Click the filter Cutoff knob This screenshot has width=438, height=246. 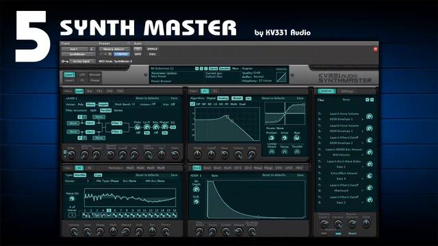(x=211, y=154)
